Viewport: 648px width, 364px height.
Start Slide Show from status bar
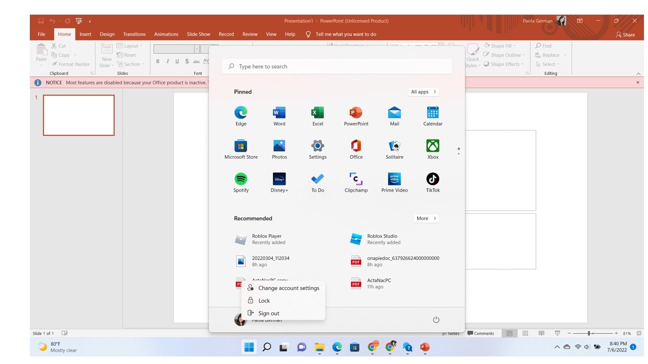coord(557,333)
